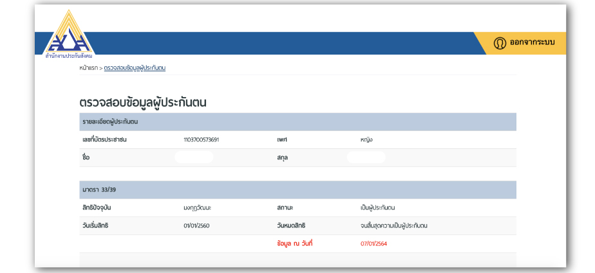
Task: Click the gender value หญิง
Action: 368,139
